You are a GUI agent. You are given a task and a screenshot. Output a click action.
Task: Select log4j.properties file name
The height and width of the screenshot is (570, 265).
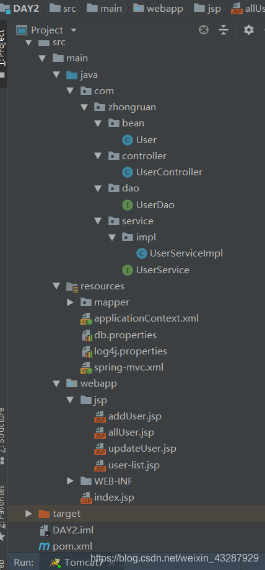pos(131,351)
